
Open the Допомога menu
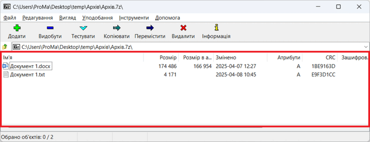[x=168, y=18]
